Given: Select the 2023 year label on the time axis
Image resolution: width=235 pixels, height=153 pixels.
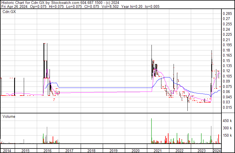Looking at the screenshot, I should coord(202,151).
